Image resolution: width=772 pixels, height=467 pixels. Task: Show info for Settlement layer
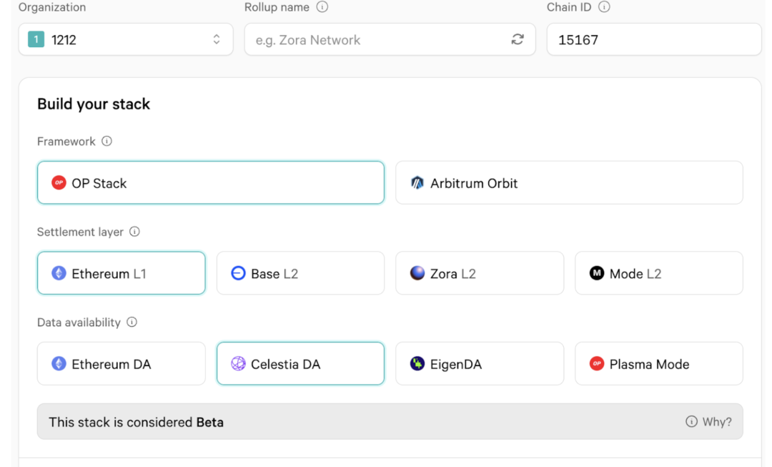pyautogui.click(x=134, y=232)
